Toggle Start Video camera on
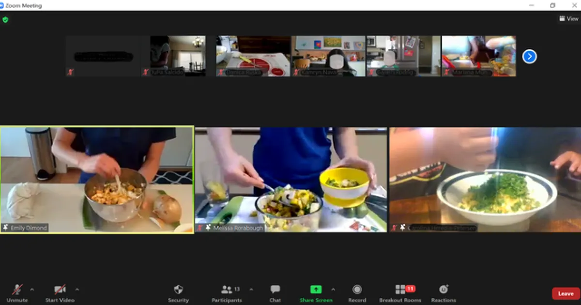This screenshot has height=305, width=581. (x=60, y=293)
